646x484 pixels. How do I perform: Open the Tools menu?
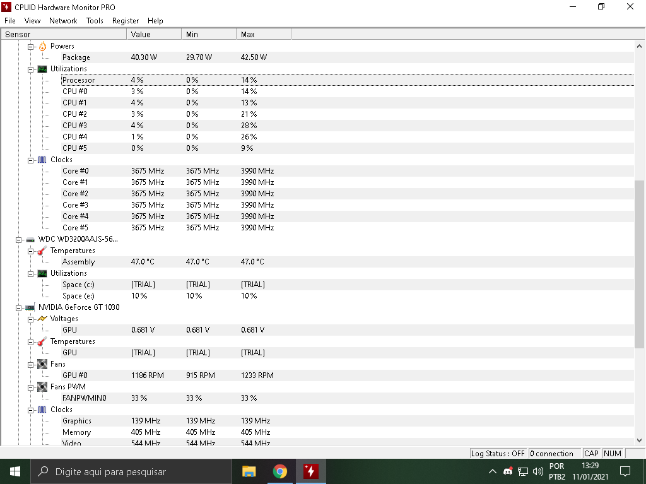click(x=95, y=21)
